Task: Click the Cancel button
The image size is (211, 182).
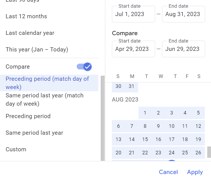Action: [x=168, y=172]
